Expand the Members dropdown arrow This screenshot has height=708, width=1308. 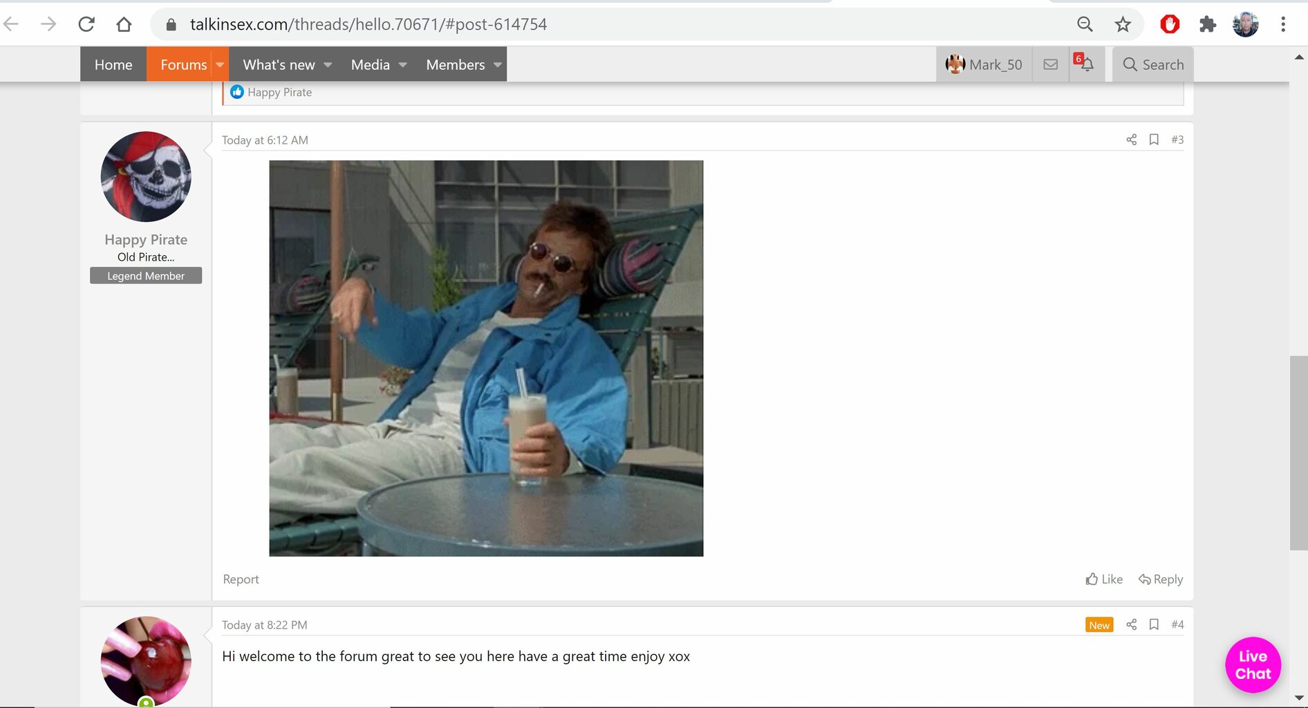tap(497, 64)
